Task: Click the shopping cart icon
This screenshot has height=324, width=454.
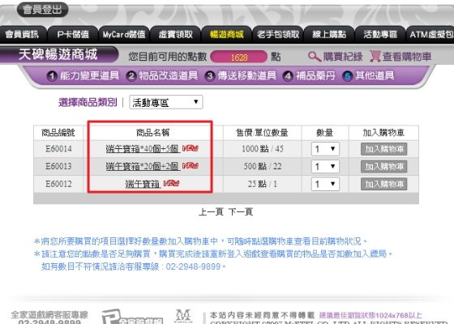Action: pyautogui.click(x=375, y=56)
